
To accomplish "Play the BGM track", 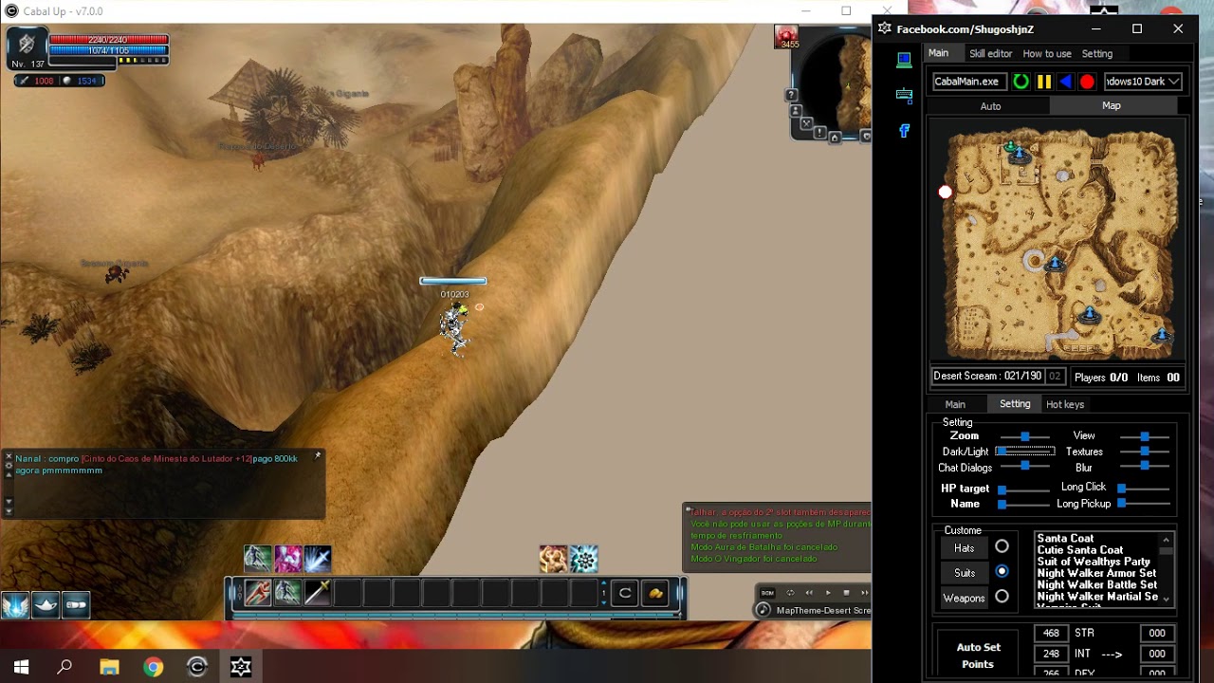I will tap(827, 593).
